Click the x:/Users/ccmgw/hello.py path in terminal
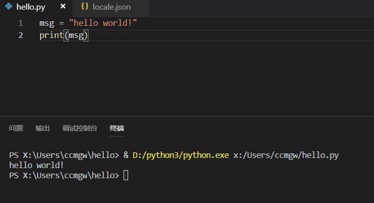The image size is (374, 203). (x=286, y=155)
